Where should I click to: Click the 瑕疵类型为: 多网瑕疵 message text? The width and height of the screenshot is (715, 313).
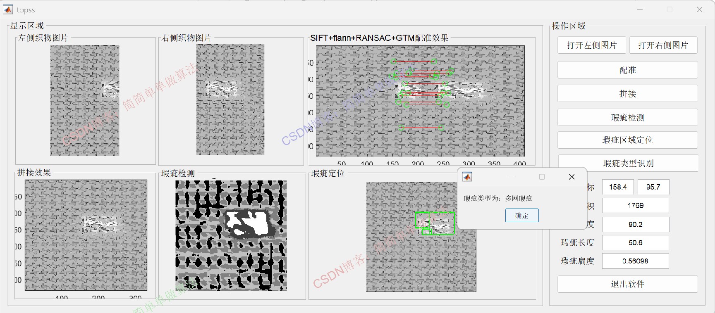click(498, 199)
